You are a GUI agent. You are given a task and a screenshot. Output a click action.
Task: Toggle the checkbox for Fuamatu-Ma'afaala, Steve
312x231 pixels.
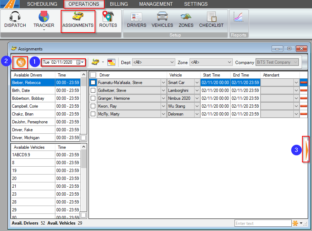coord(93,82)
